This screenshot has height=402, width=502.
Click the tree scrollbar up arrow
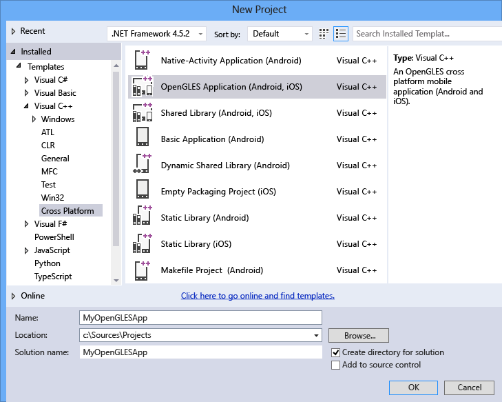[x=116, y=66]
